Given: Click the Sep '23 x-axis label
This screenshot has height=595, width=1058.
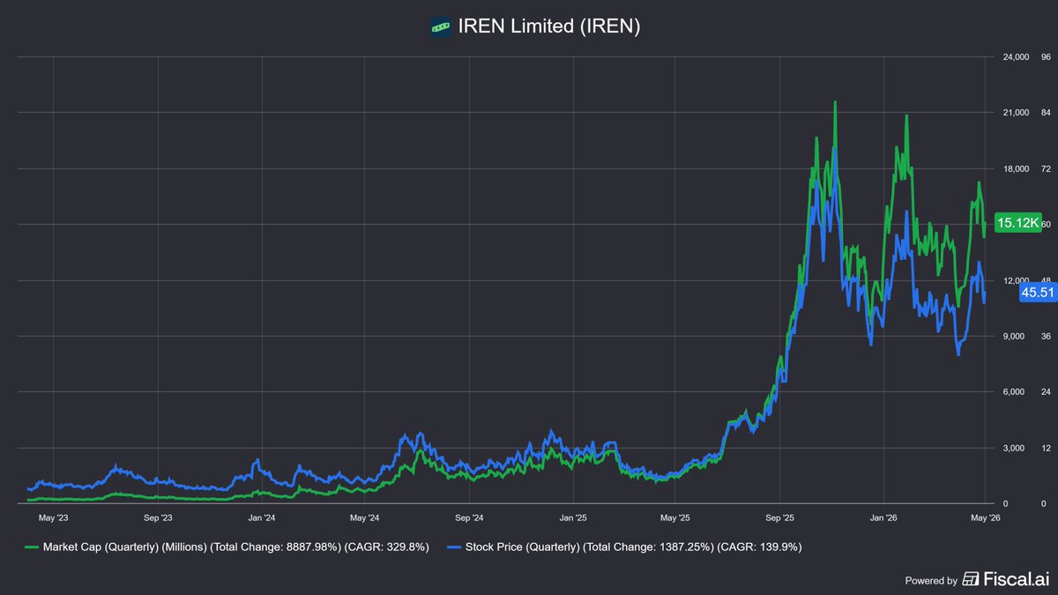Looking at the screenshot, I should click(x=158, y=518).
